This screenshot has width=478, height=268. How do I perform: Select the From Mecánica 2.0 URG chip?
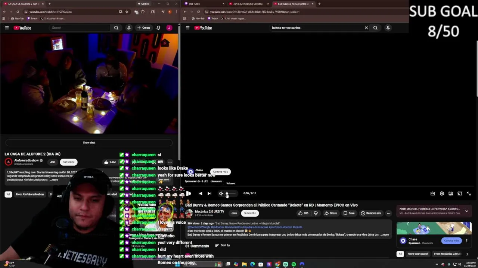pos(447,254)
